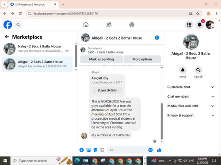
Task: Expand the Customize chat section
Action: [x=191, y=87]
